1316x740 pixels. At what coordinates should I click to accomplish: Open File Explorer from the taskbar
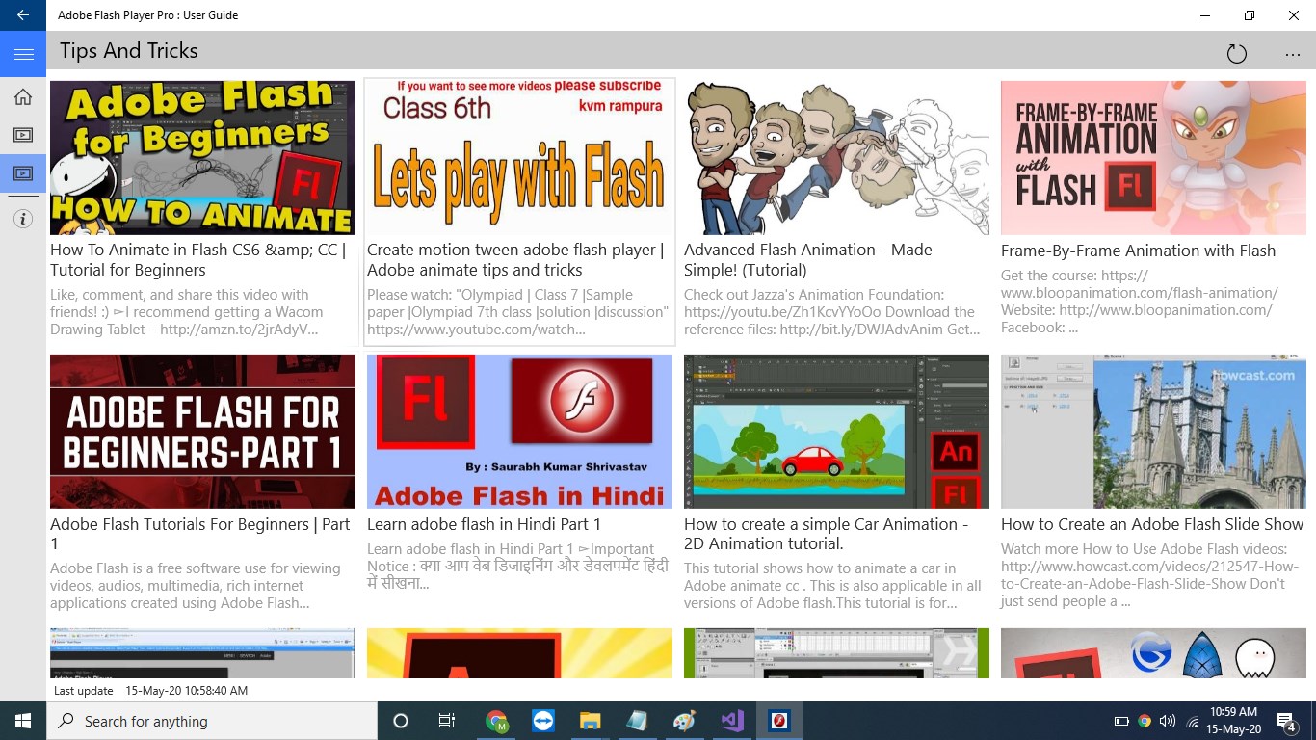pos(590,721)
